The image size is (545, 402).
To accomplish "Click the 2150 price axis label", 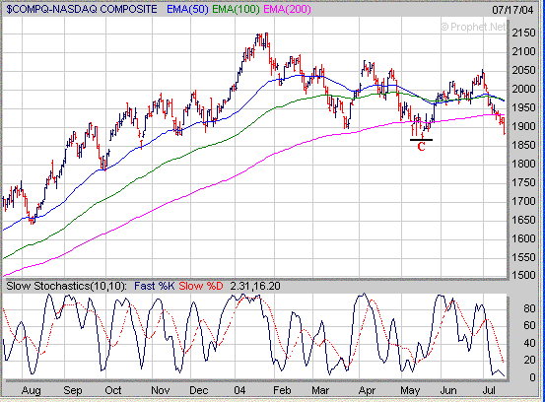I will [523, 33].
